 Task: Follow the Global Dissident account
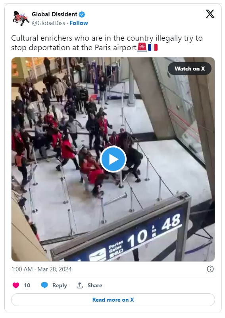click(x=79, y=23)
